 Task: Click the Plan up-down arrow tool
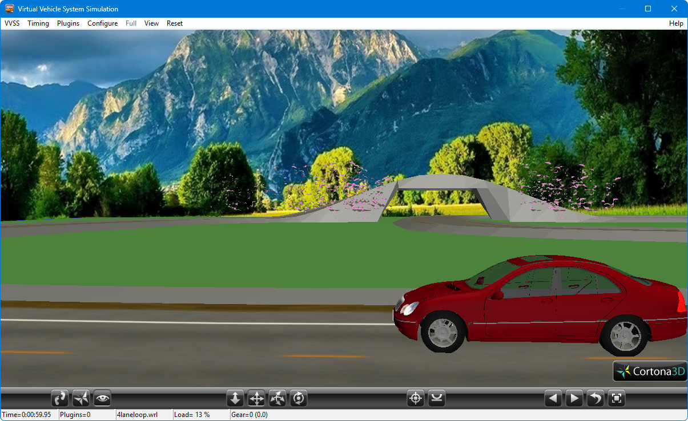235,398
